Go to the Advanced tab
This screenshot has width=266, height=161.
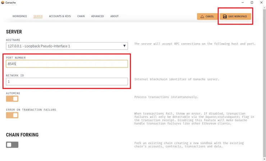pyautogui.click(x=97, y=16)
